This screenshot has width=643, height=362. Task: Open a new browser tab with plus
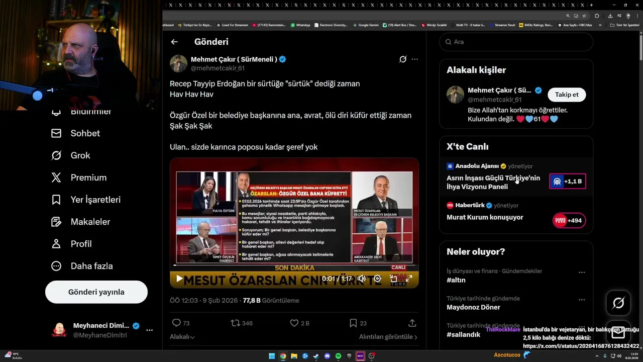[591, 5]
